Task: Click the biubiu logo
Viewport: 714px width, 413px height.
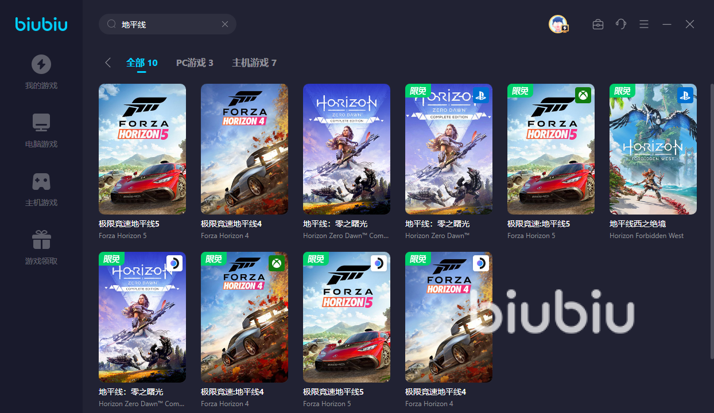Action: [x=41, y=24]
